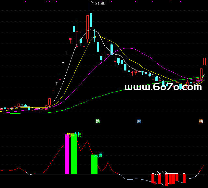
Task: Click the rightmost red buy-signal bar
Action: (x=184, y=178)
